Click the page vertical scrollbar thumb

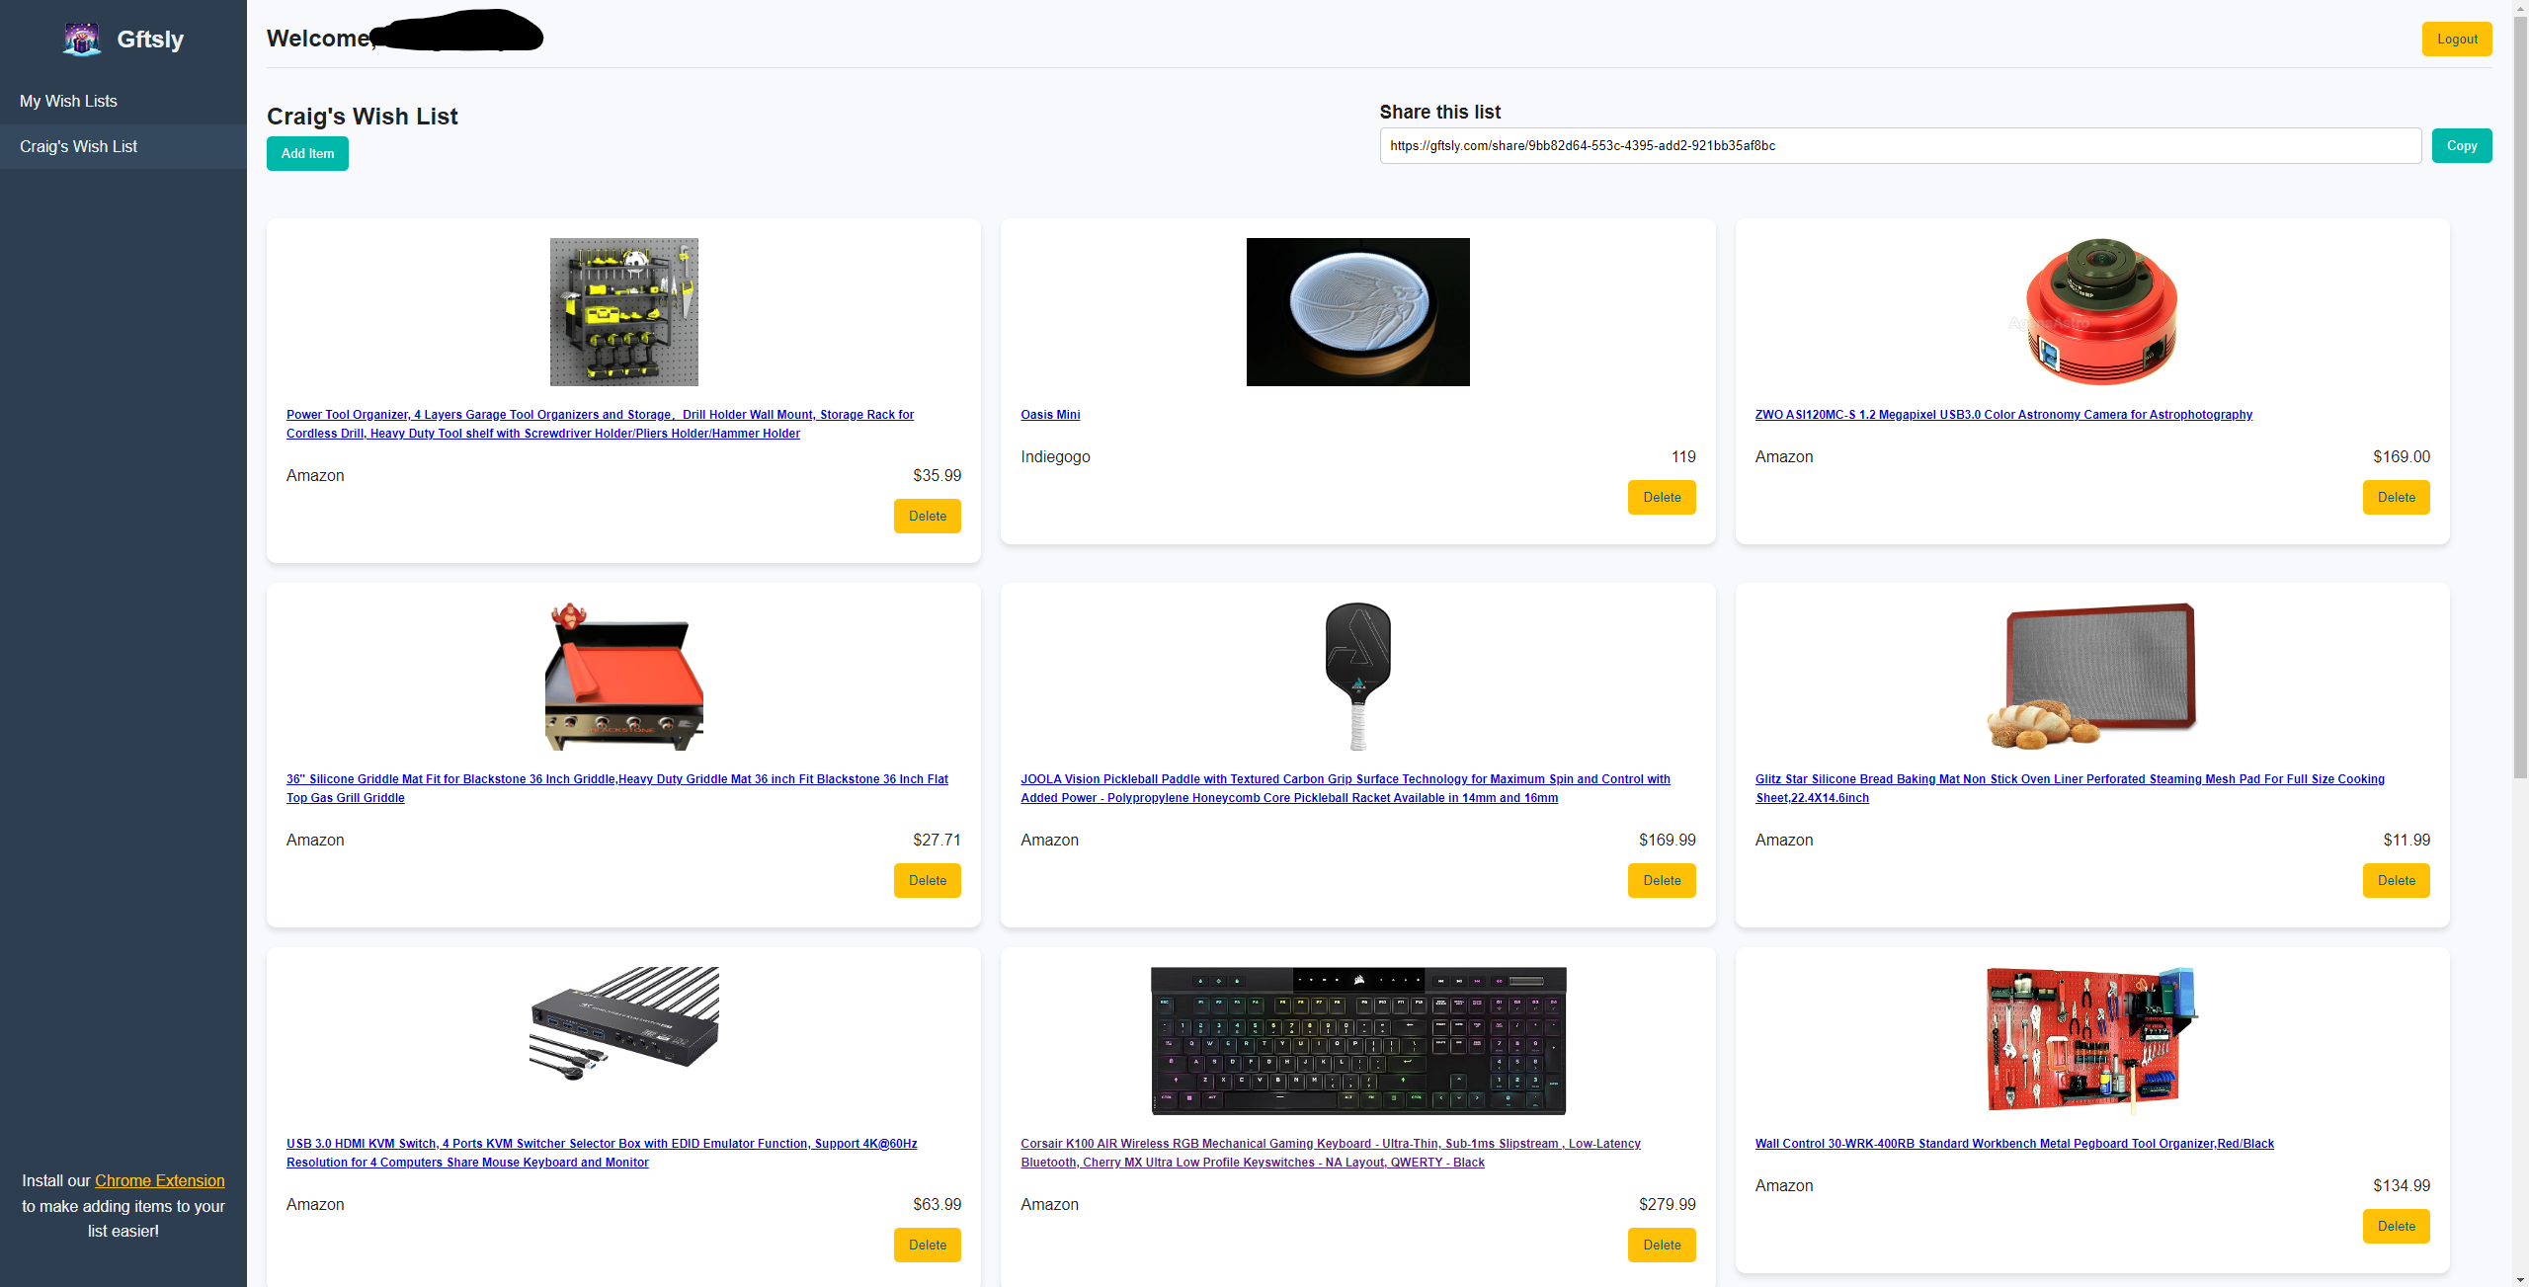2520,395
